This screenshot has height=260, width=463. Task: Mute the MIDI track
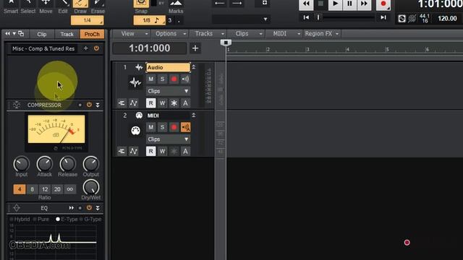click(151, 127)
